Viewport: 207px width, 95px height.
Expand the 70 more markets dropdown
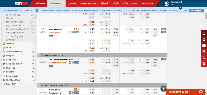(163, 32)
